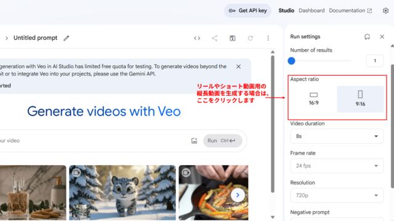Open the perfume bottle sample video thumbnail
Viewport: 394px width, 221px height.
[33, 192]
